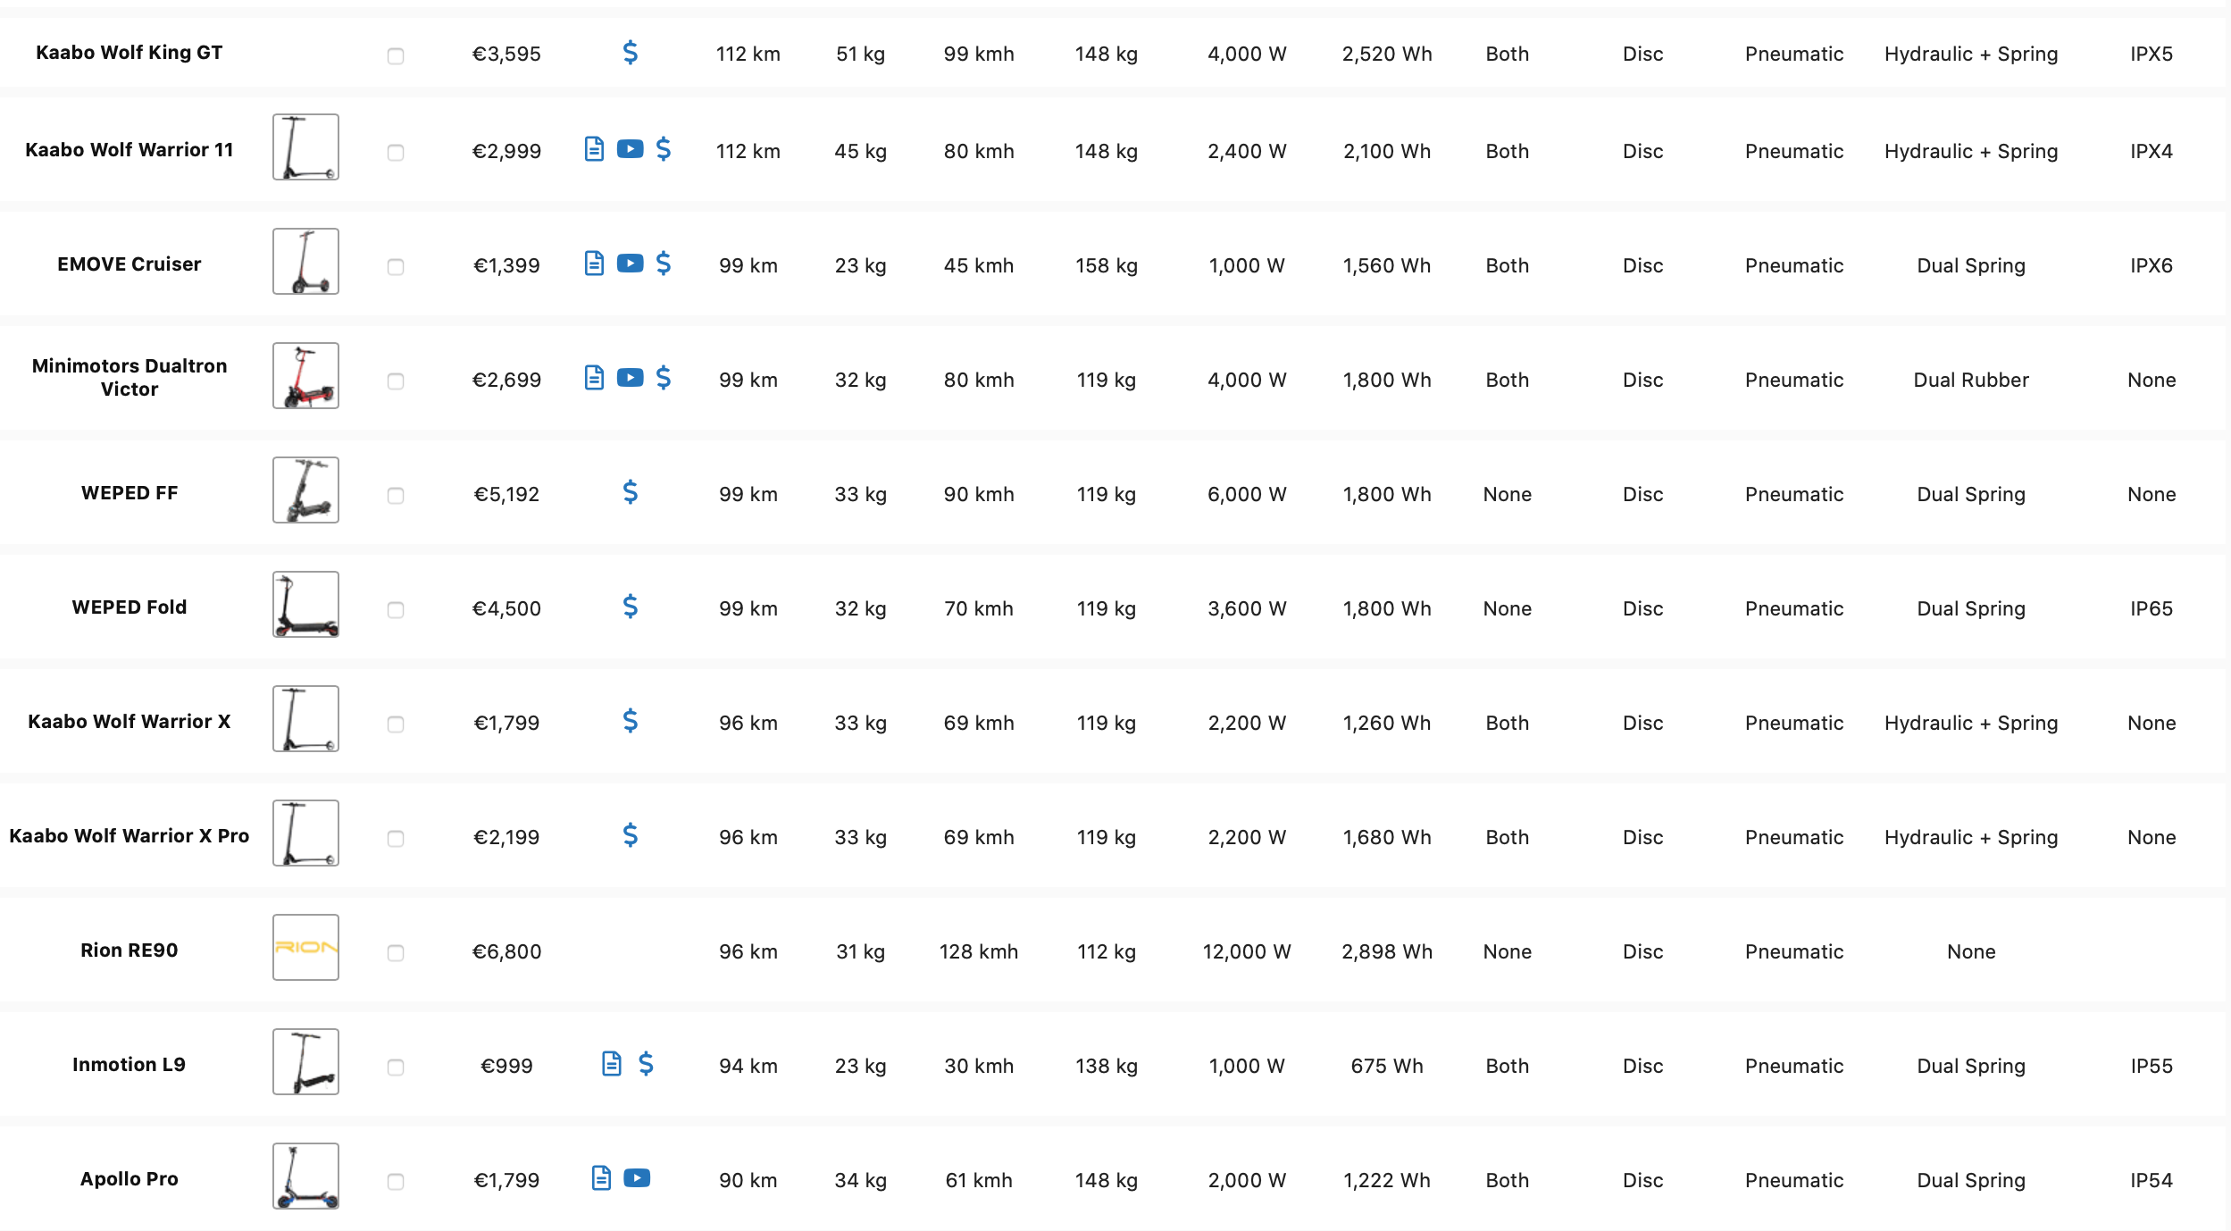Check the Kaabo Wolf King GT compare checkbox

(x=396, y=55)
